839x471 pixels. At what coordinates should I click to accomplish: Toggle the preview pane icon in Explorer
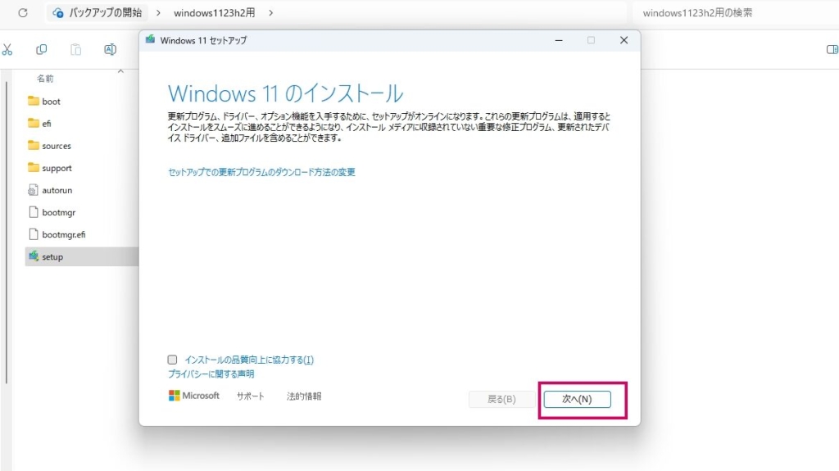tap(832, 49)
